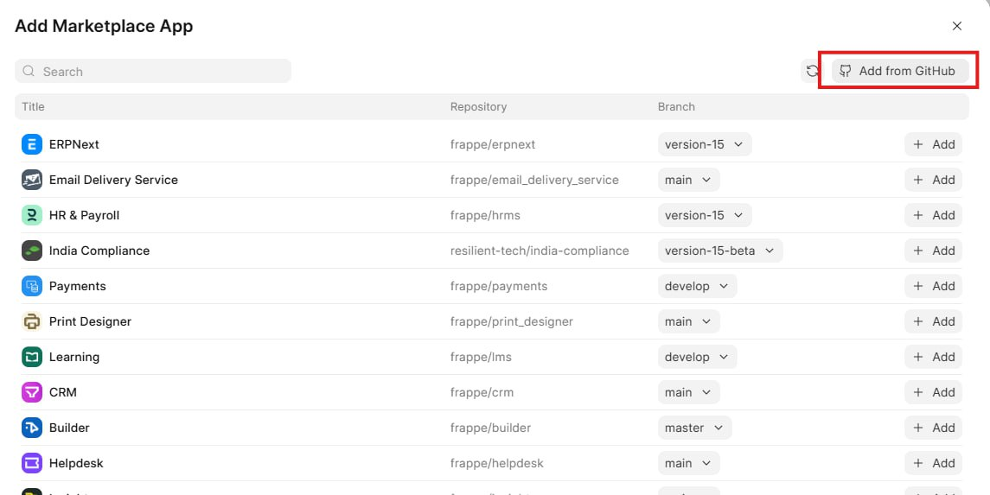Click the frappe/email_delivery_service repository text
The height and width of the screenshot is (495, 990).
click(534, 180)
